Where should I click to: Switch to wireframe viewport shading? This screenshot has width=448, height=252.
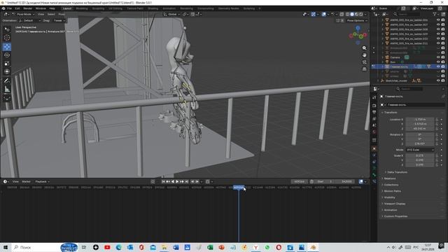pos(347,14)
